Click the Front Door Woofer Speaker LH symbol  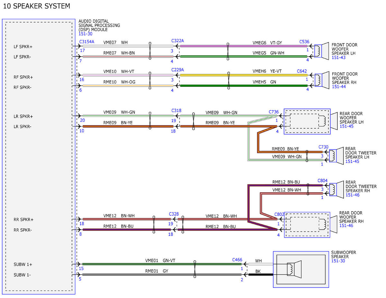[321, 50]
